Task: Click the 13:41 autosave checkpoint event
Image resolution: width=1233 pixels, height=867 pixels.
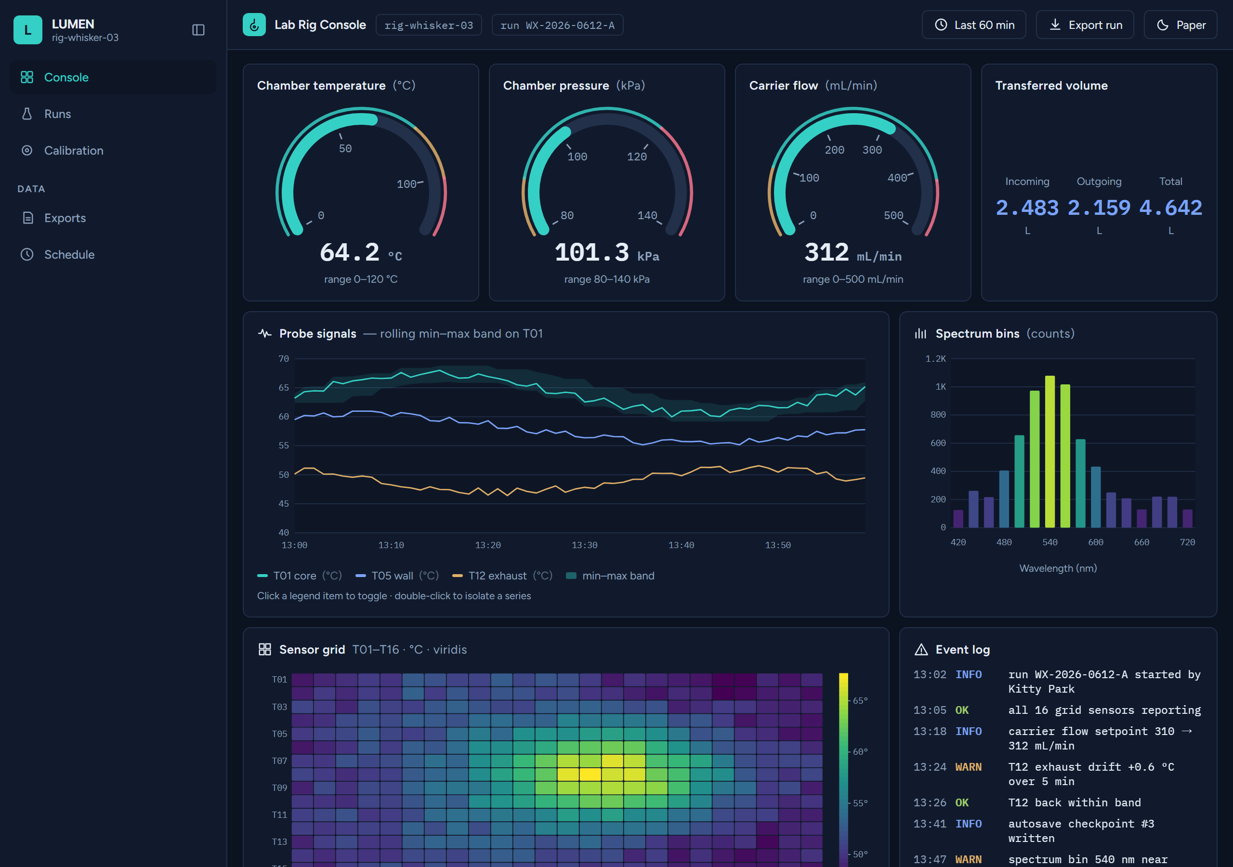Action: click(x=1058, y=831)
